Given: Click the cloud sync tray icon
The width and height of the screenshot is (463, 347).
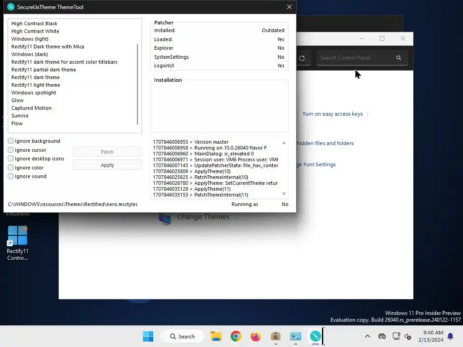Looking at the screenshot, I should pyautogui.click(x=382, y=336).
